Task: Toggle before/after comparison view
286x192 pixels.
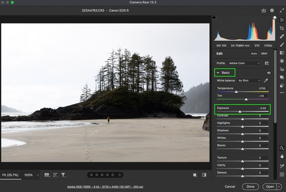Action: pyautogui.click(x=204, y=175)
